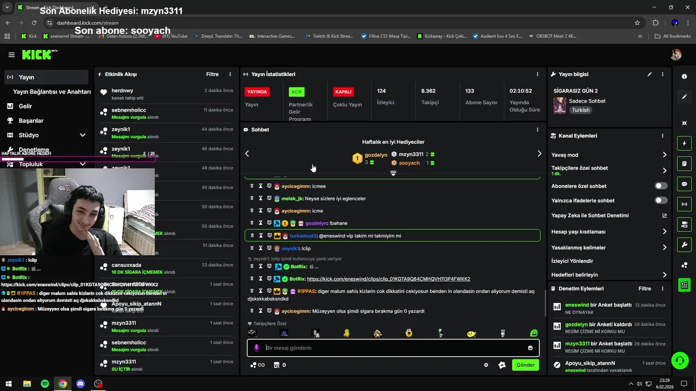Click the pencil edit icon in right sidebar
The image size is (696, 391).
pos(684,97)
